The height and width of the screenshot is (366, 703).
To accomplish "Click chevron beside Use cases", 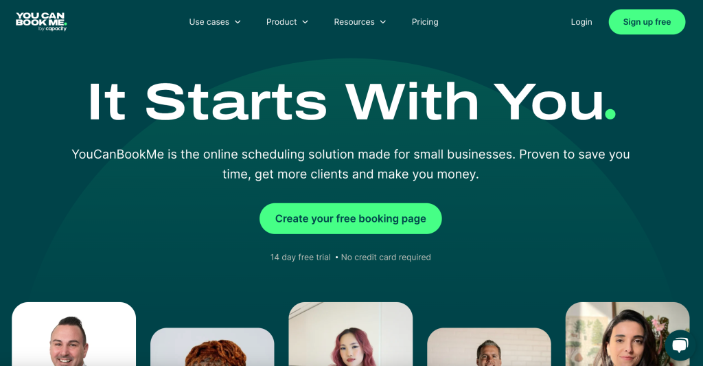I will coord(238,22).
